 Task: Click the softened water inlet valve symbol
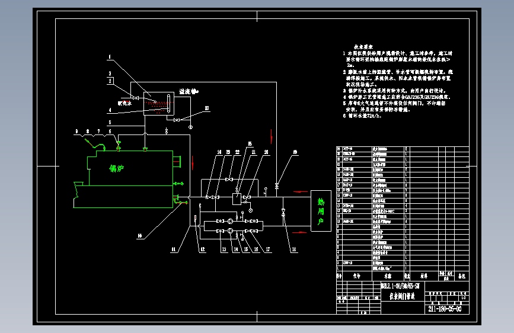pos(135,98)
